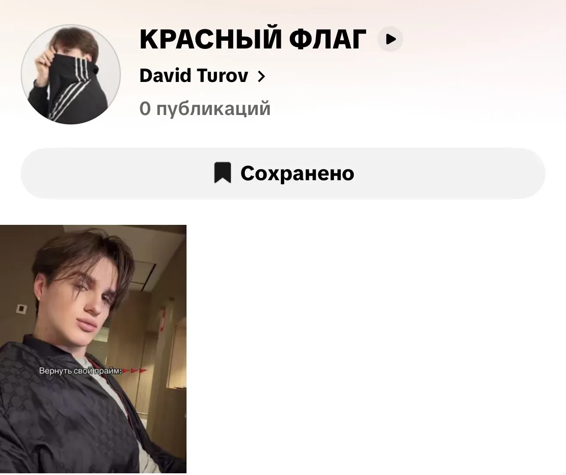The height and width of the screenshot is (475, 566).
Task: Click the grey circle around the play icon
Action: click(390, 39)
